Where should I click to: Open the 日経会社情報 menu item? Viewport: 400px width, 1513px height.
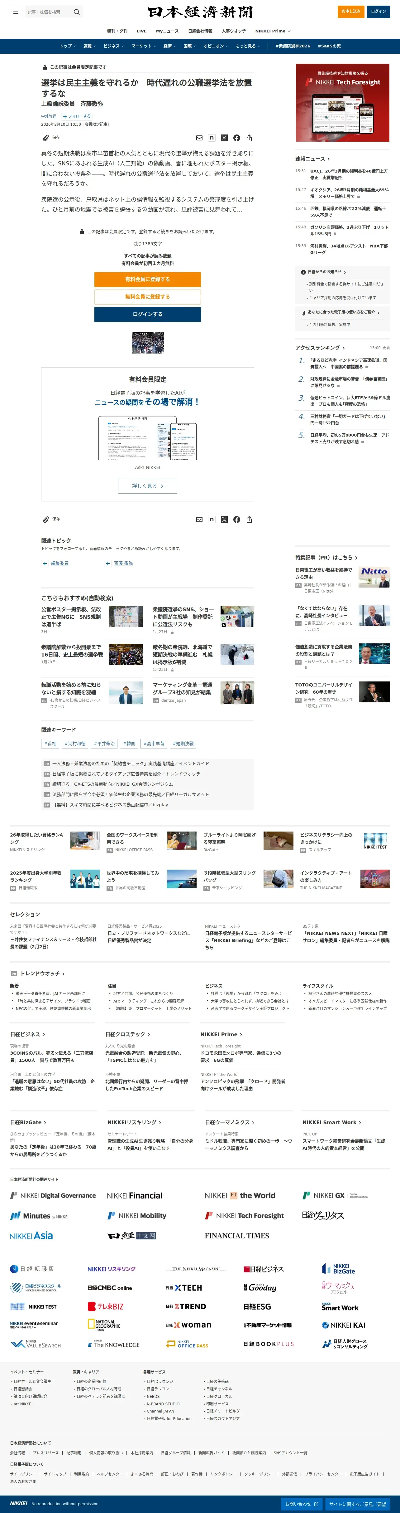(x=200, y=31)
